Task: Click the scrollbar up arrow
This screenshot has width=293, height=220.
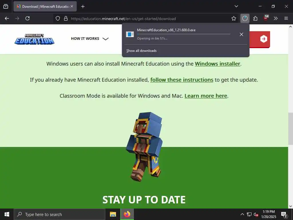Action: point(290,27)
